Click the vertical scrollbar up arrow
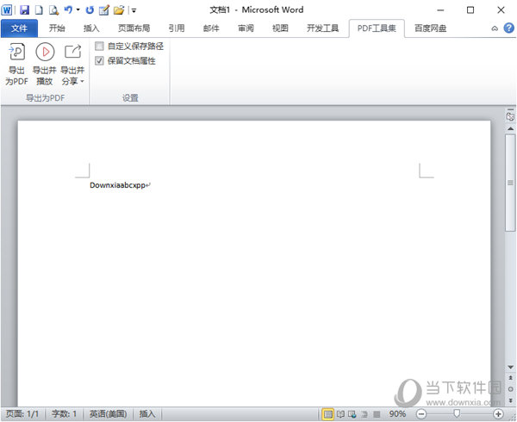Viewport: 517px width, 422px height. tap(510, 128)
